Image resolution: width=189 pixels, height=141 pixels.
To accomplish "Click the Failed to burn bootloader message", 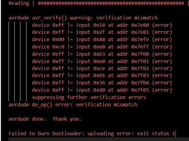I will click(92, 134).
